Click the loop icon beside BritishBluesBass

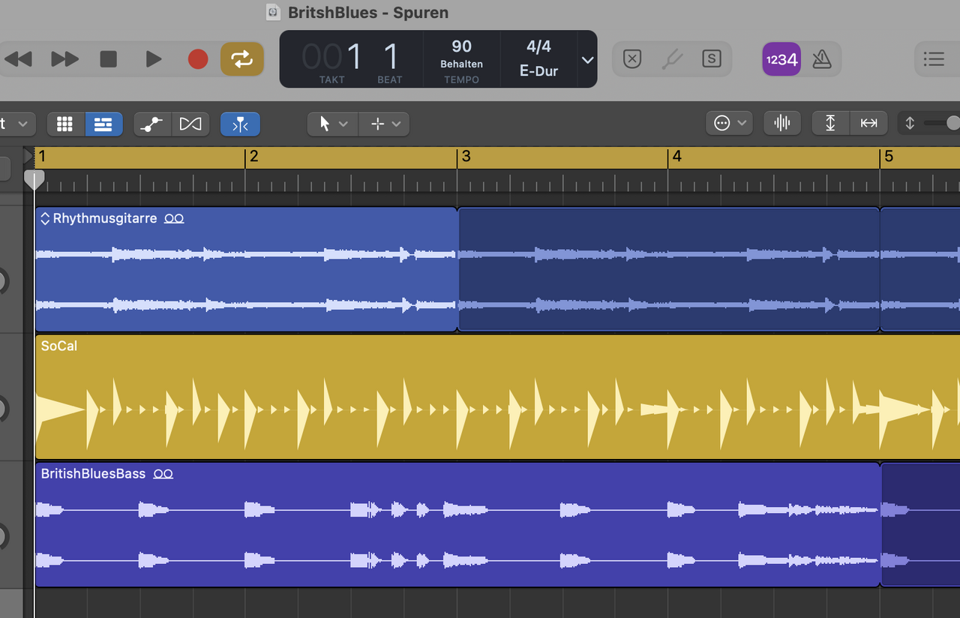click(x=163, y=474)
